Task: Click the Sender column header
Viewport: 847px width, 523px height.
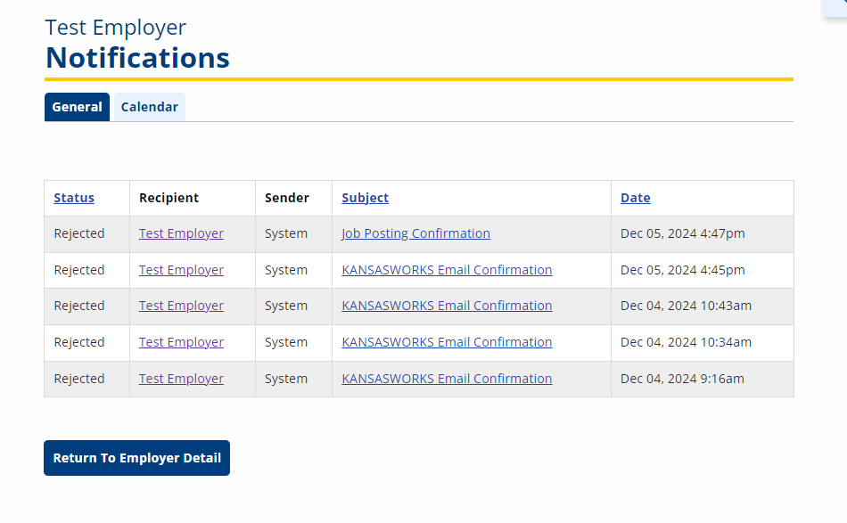Action: click(x=287, y=198)
